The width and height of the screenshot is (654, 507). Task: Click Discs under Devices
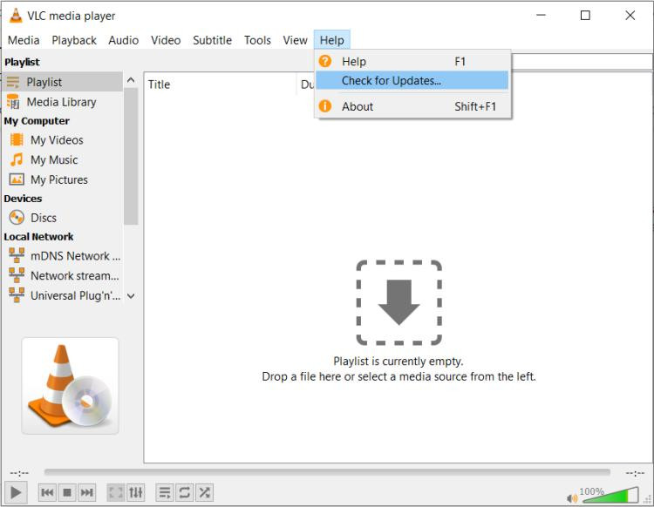(44, 218)
